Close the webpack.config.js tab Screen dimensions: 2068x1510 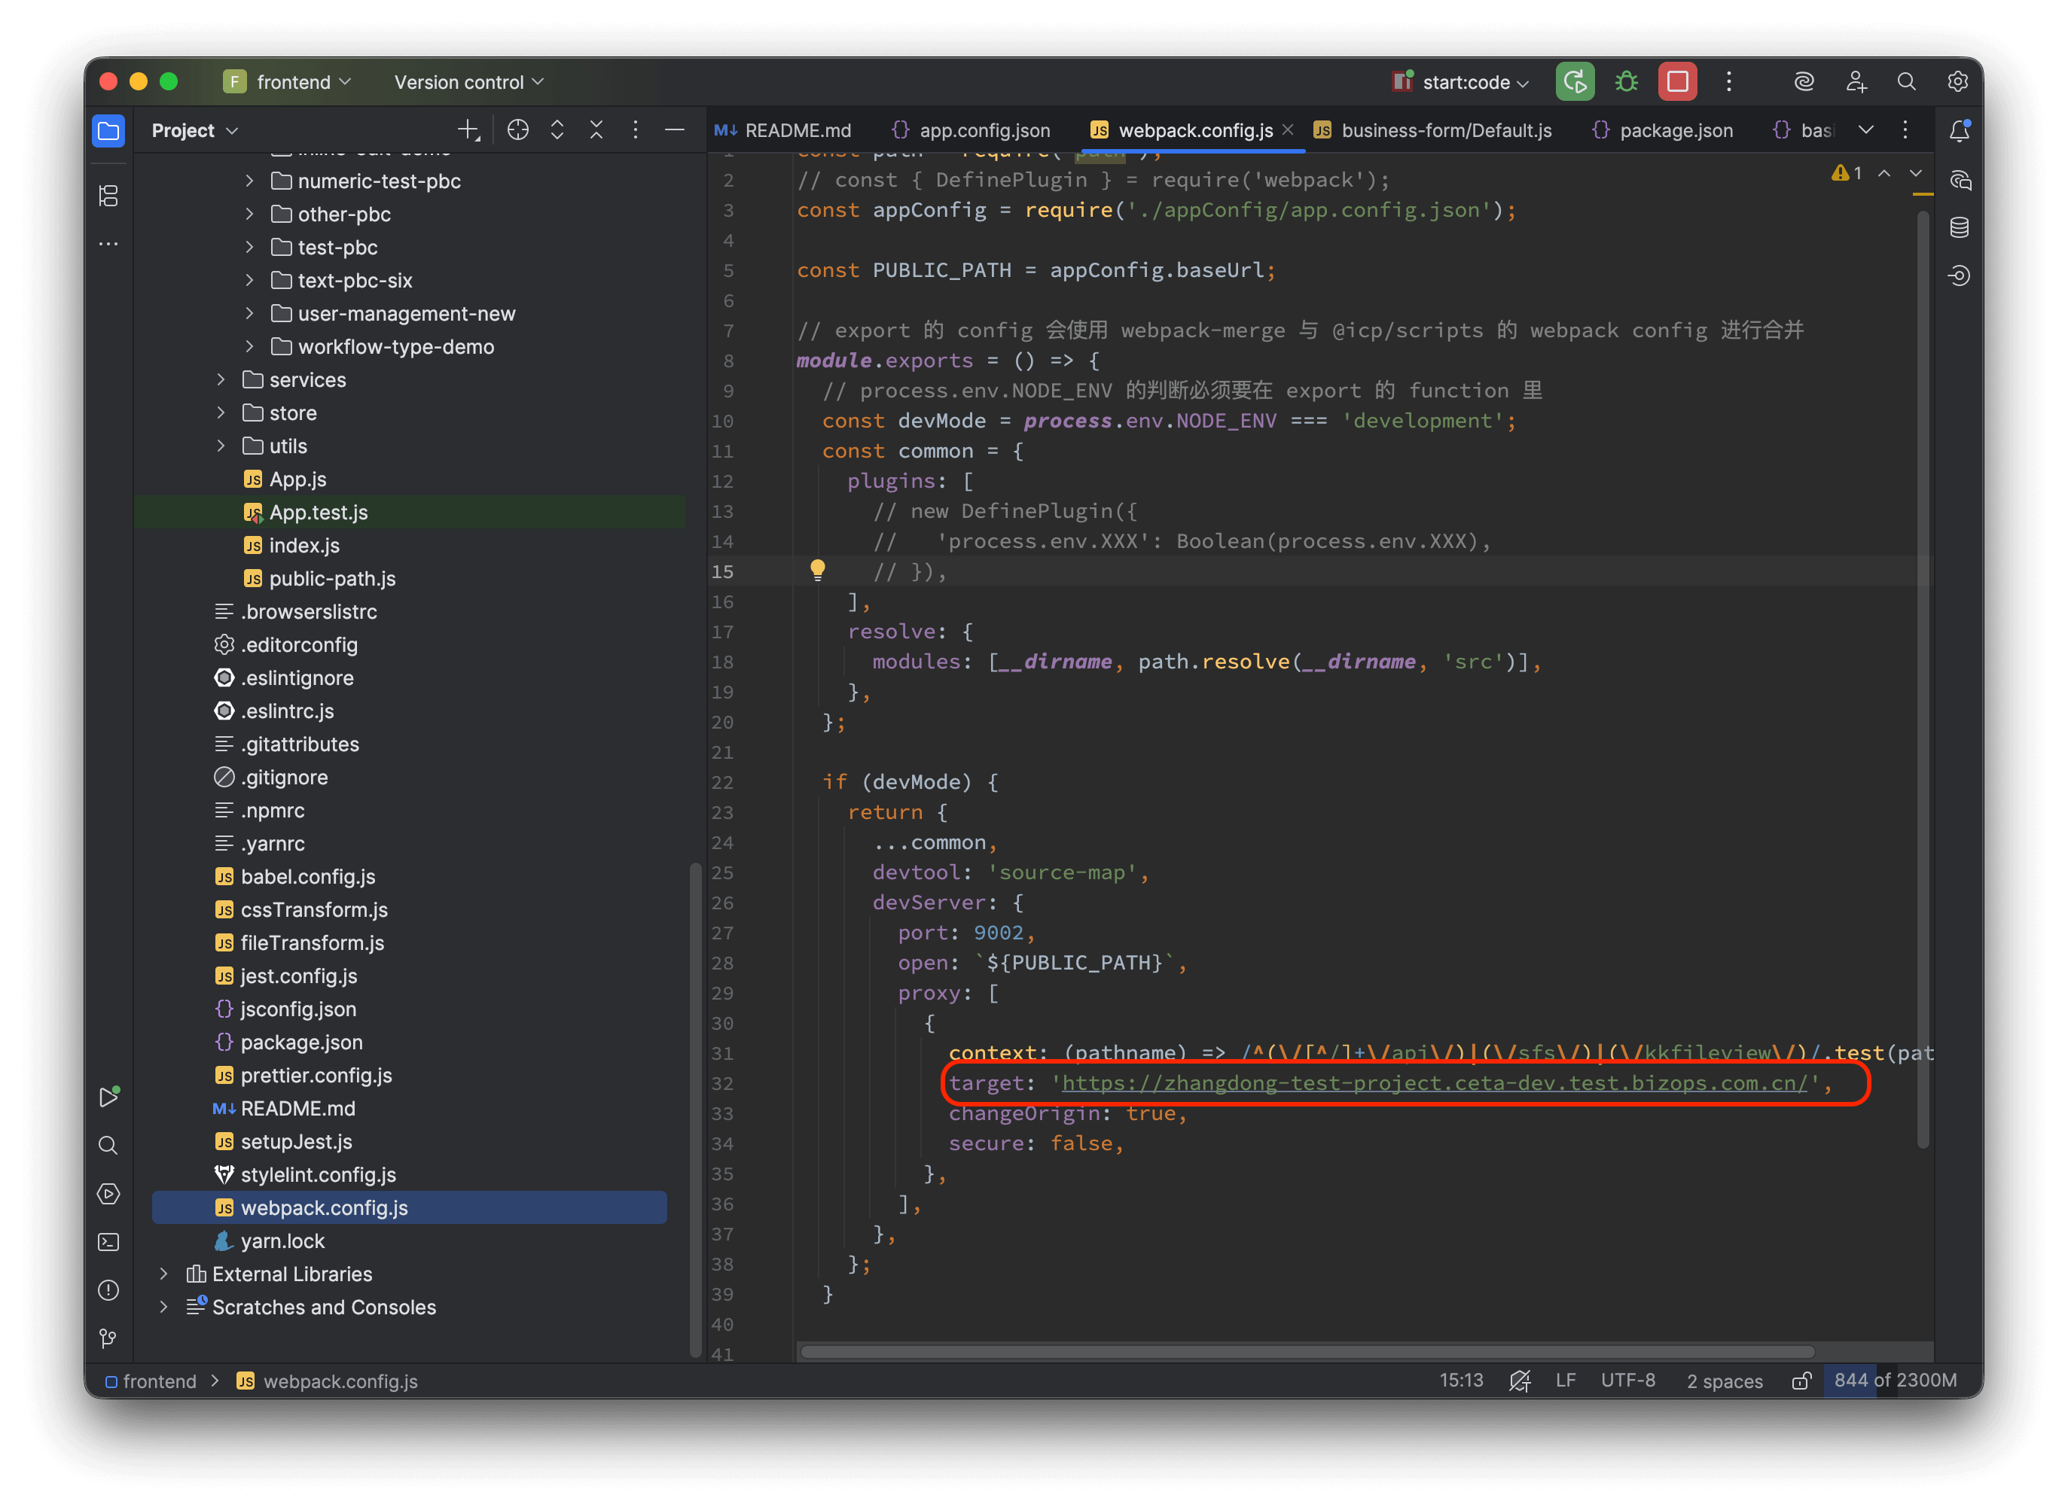coord(1287,129)
